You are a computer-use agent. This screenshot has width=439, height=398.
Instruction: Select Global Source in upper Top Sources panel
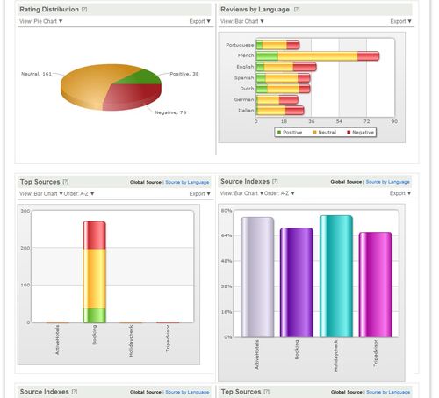(x=146, y=182)
